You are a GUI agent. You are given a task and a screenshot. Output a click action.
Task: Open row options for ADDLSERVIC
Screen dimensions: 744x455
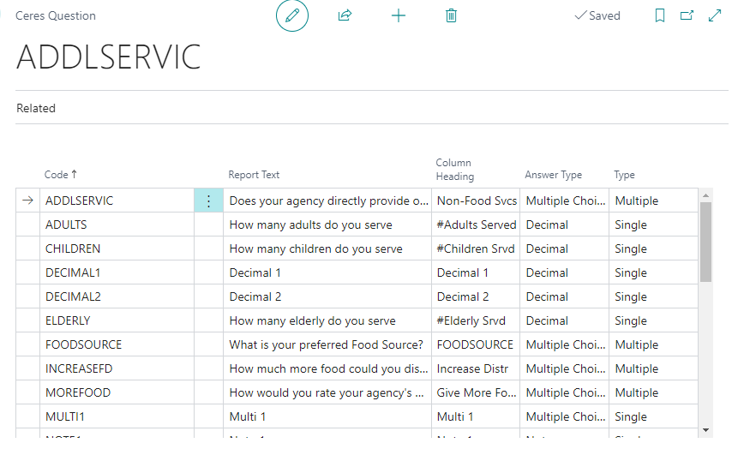(208, 201)
